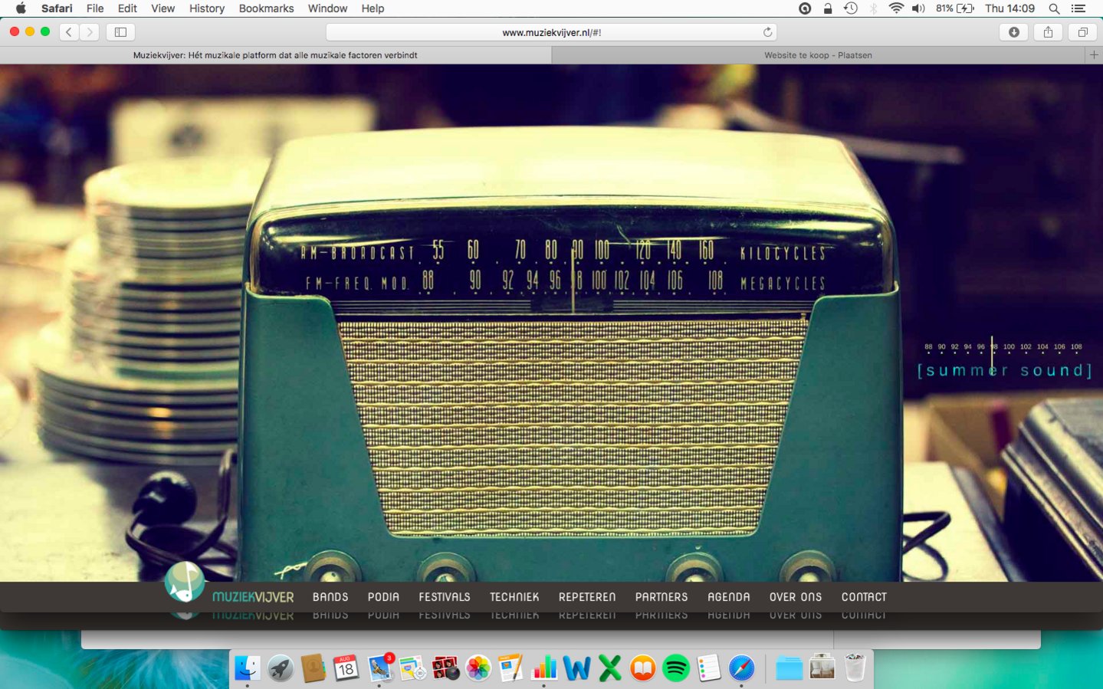Viewport: 1103px width, 689px height.
Task: Click the Muziekvijver music note logo
Action: coord(185,582)
